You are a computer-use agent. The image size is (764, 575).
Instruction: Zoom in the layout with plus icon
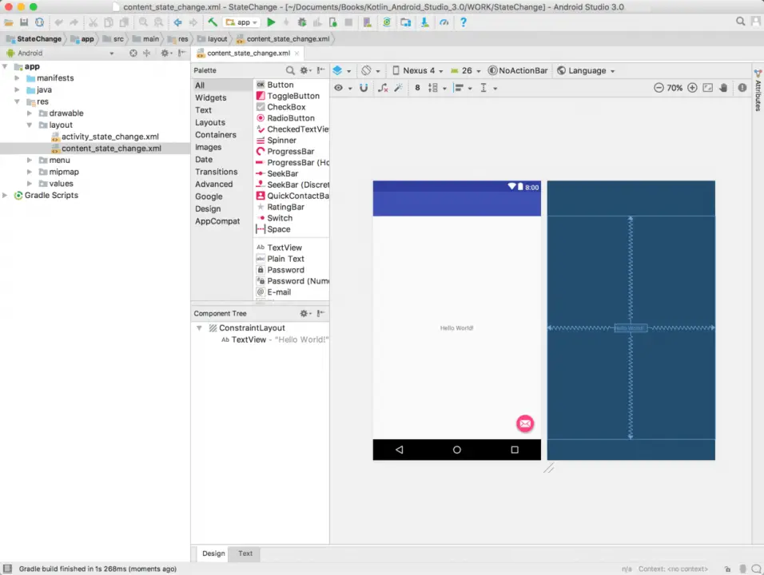[x=692, y=88]
